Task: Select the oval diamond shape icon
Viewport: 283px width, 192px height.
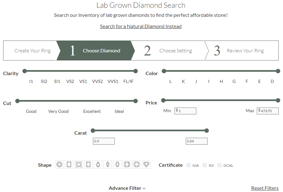Action: click(117, 165)
